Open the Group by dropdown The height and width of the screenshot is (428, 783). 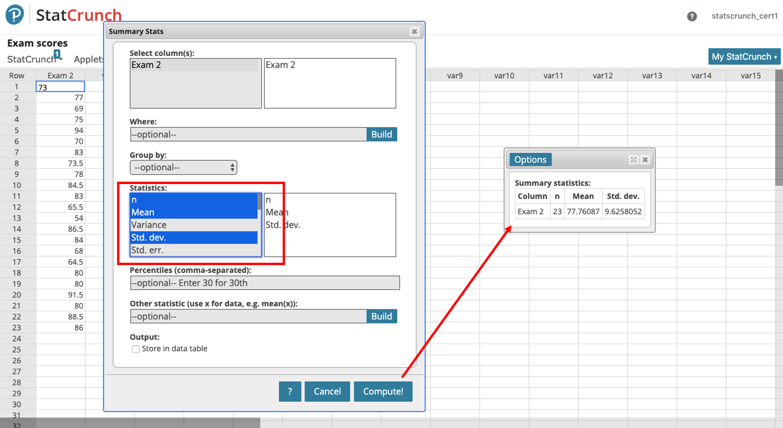[x=183, y=168]
